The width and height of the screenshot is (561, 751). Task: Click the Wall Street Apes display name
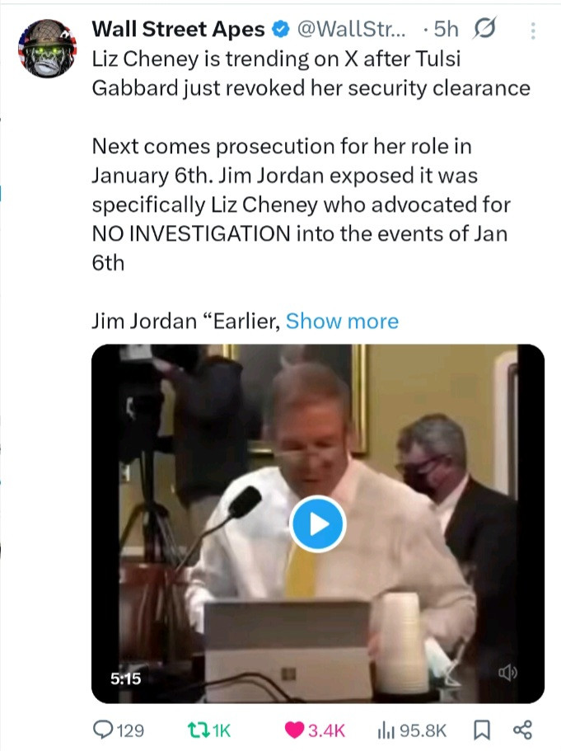178,30
